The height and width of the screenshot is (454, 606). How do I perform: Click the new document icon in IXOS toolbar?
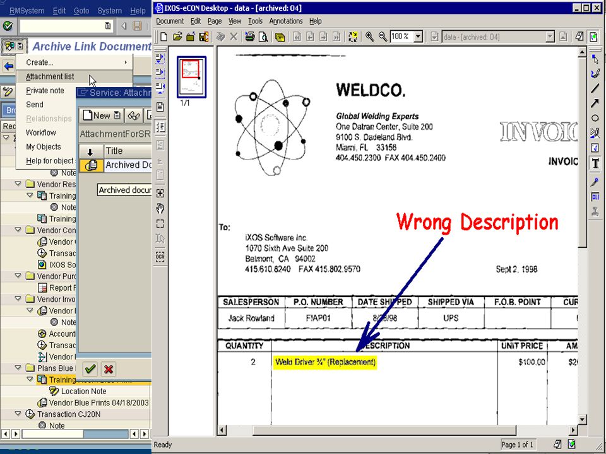pyautogui.click(x=164, y=37)
